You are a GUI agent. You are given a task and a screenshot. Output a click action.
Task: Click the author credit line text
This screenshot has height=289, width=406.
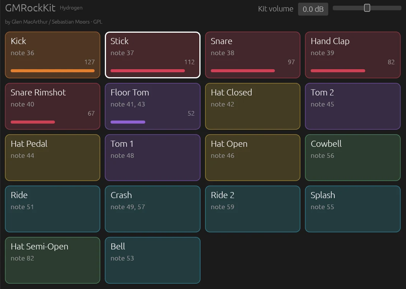54,22
